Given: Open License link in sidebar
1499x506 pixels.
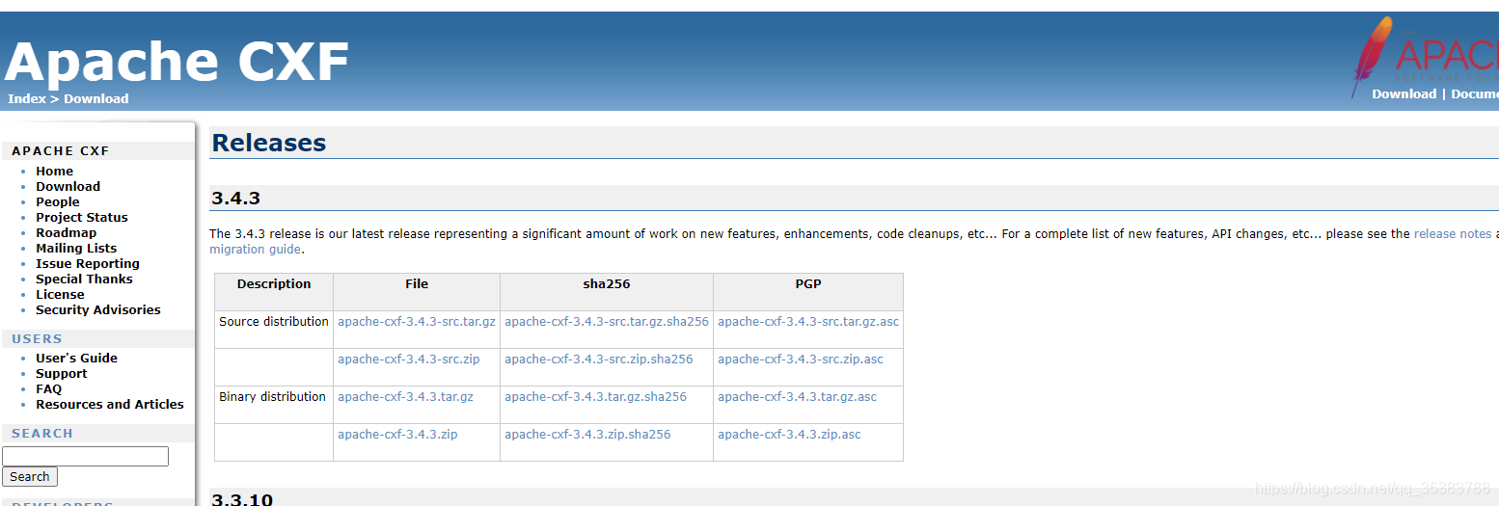Looking at the screenshot, I should 60,294.
